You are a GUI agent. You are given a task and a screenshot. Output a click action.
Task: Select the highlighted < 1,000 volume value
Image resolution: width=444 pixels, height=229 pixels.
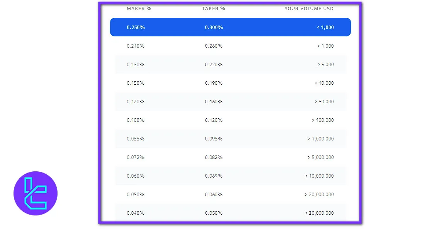click(325, 27)
